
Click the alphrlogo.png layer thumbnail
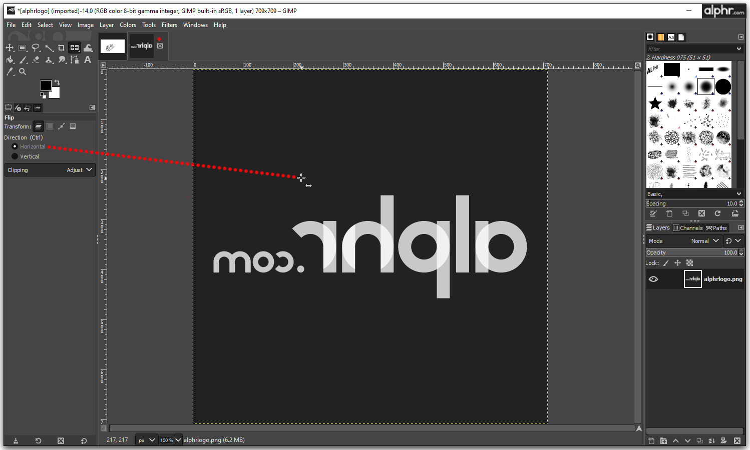(x=693, y=279)
